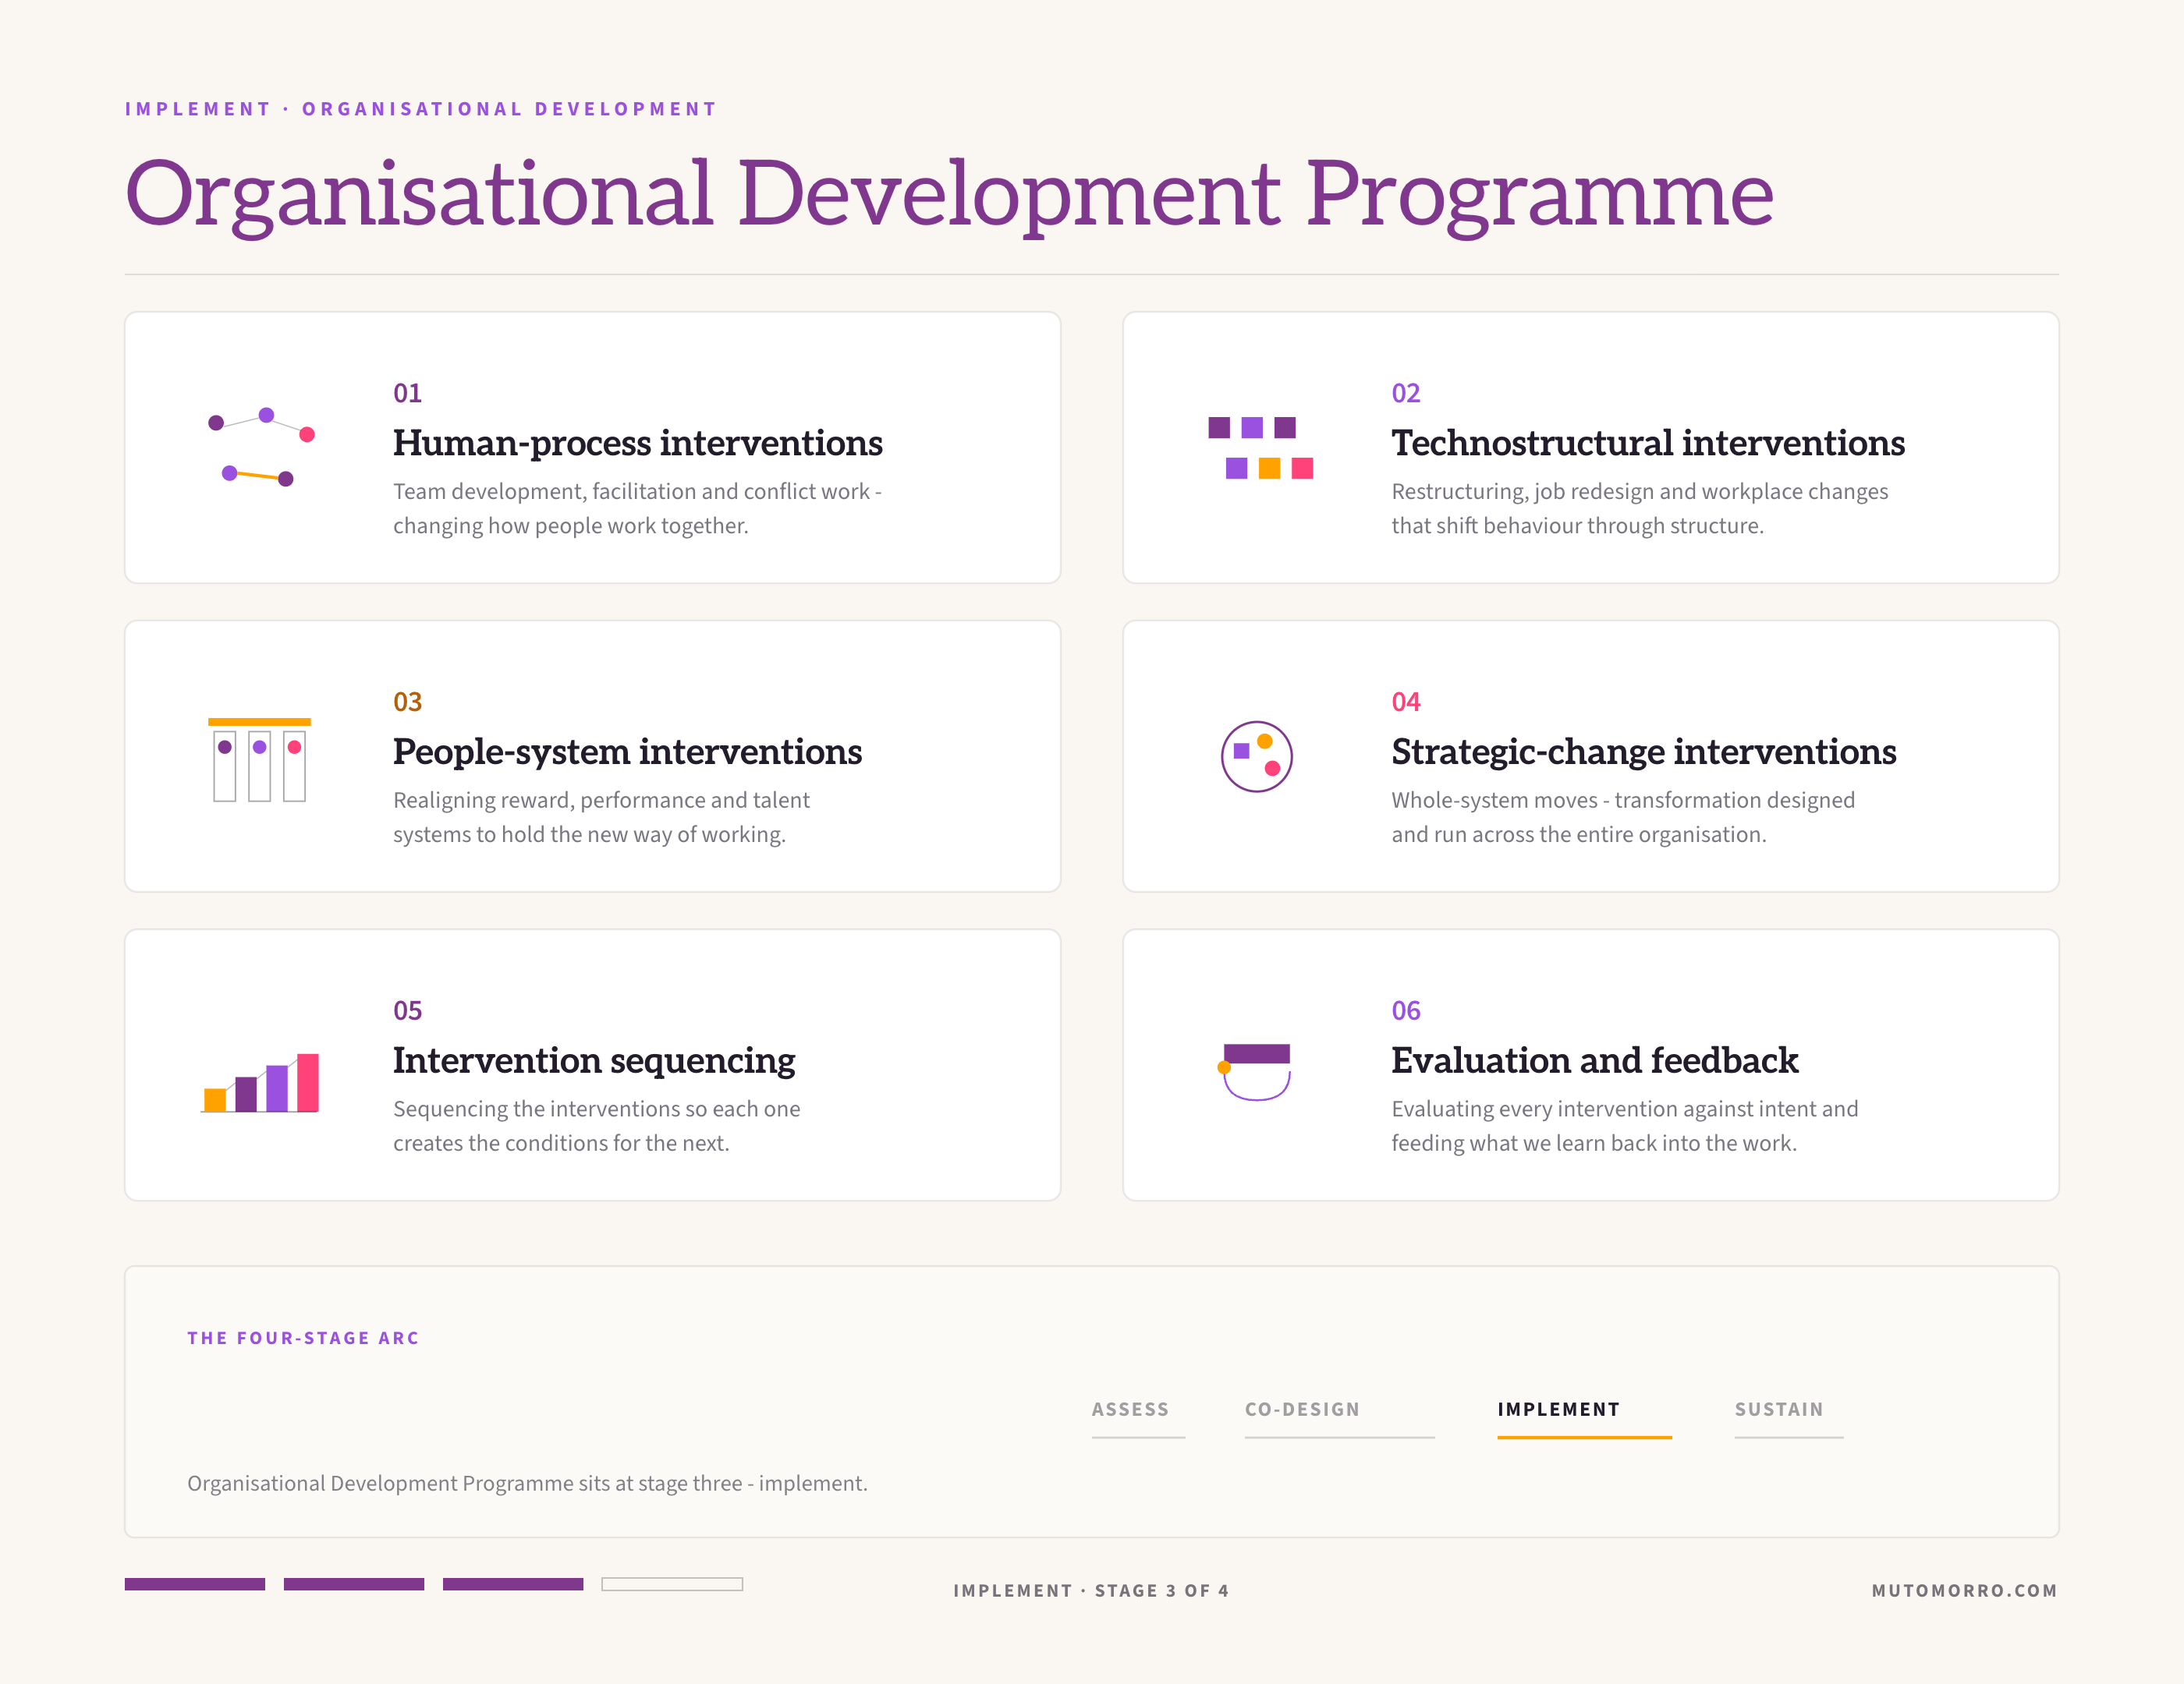Click the card number 01
2184x1684 pixels.
click(x=407, y=393)
